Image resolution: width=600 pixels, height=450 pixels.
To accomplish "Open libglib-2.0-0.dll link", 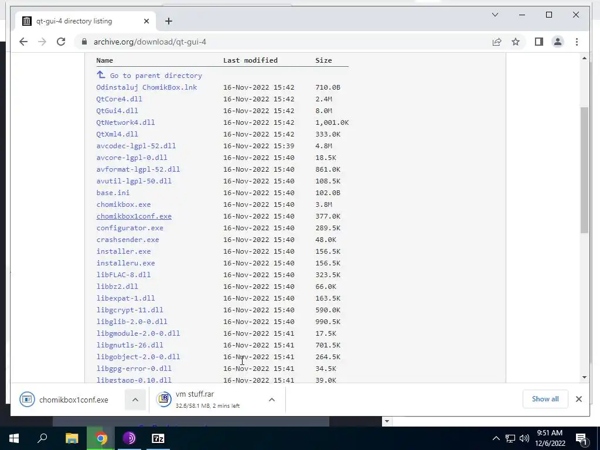I will 132,322.
